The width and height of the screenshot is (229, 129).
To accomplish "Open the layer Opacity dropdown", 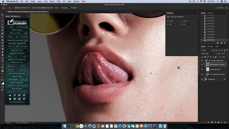I will tap(226, 54).
